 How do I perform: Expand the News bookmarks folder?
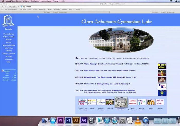tap(71, 9)
